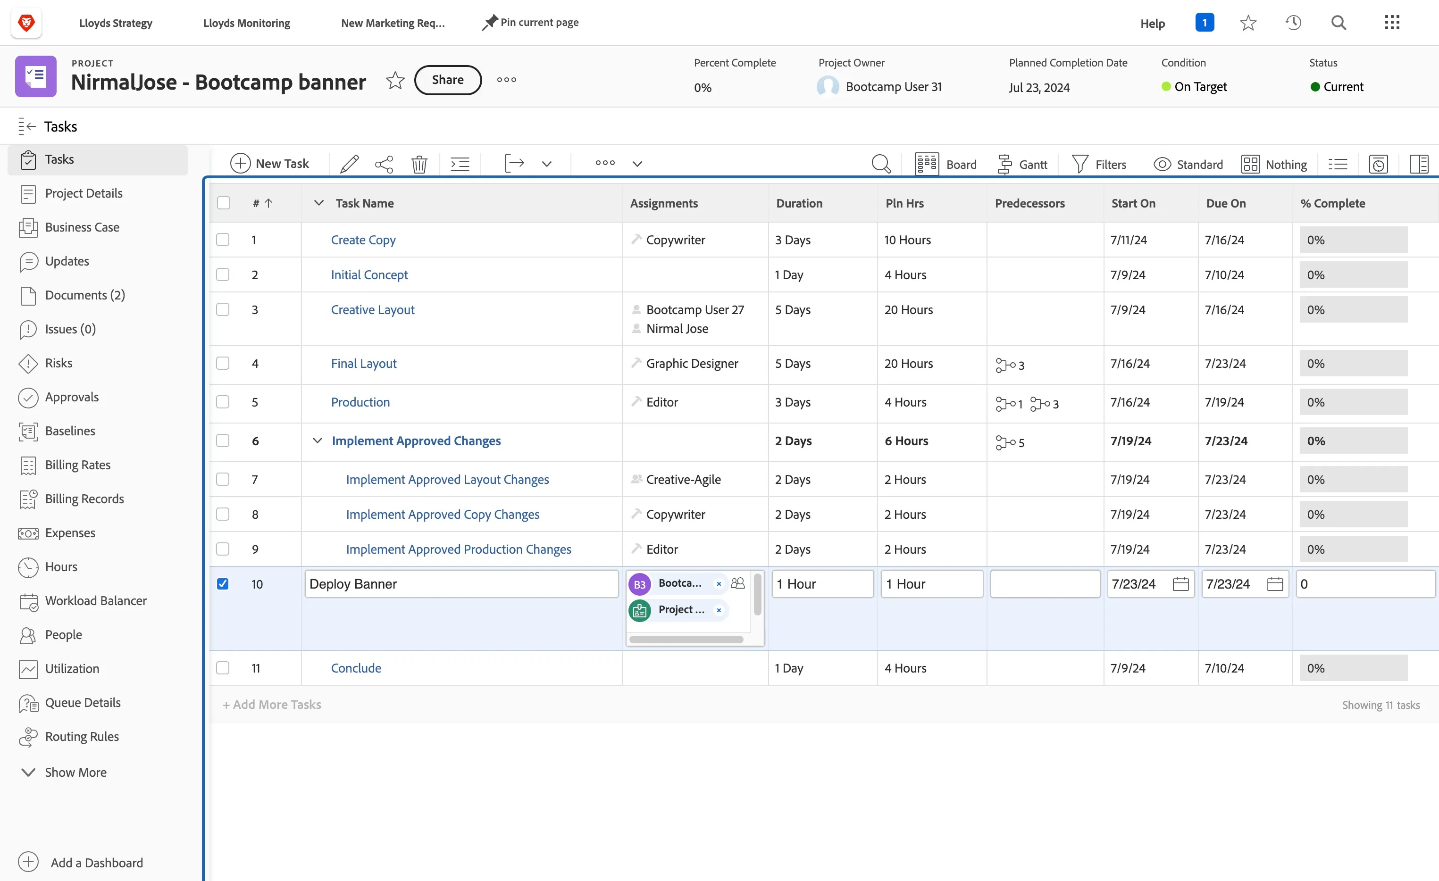
Task: Click the export arrow icon
Action: coord(514,164)
